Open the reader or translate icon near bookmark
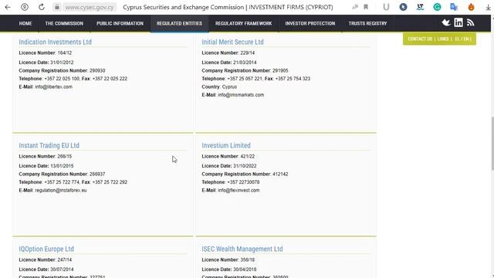The width and height of the screenshot is (494, 278). [x=355, y=7]
